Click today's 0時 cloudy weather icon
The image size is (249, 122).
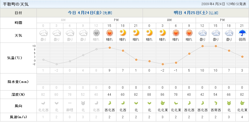(43, 33)
